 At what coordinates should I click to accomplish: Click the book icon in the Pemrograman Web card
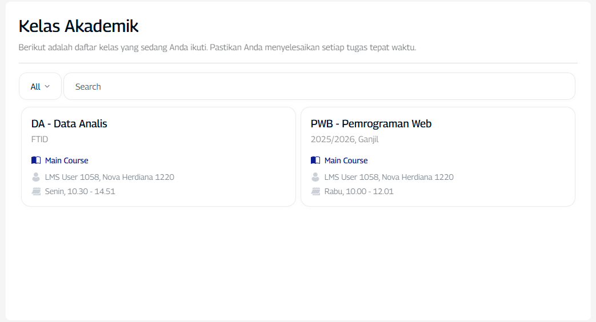pyautogui.click(x=315, y=160)
